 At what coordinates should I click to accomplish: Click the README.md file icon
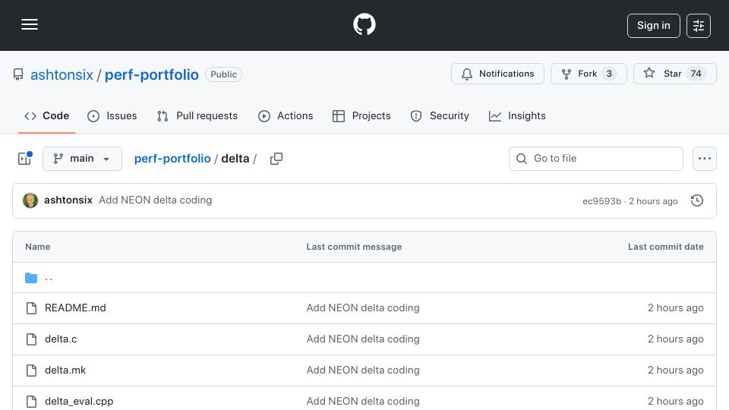[31, 308]
